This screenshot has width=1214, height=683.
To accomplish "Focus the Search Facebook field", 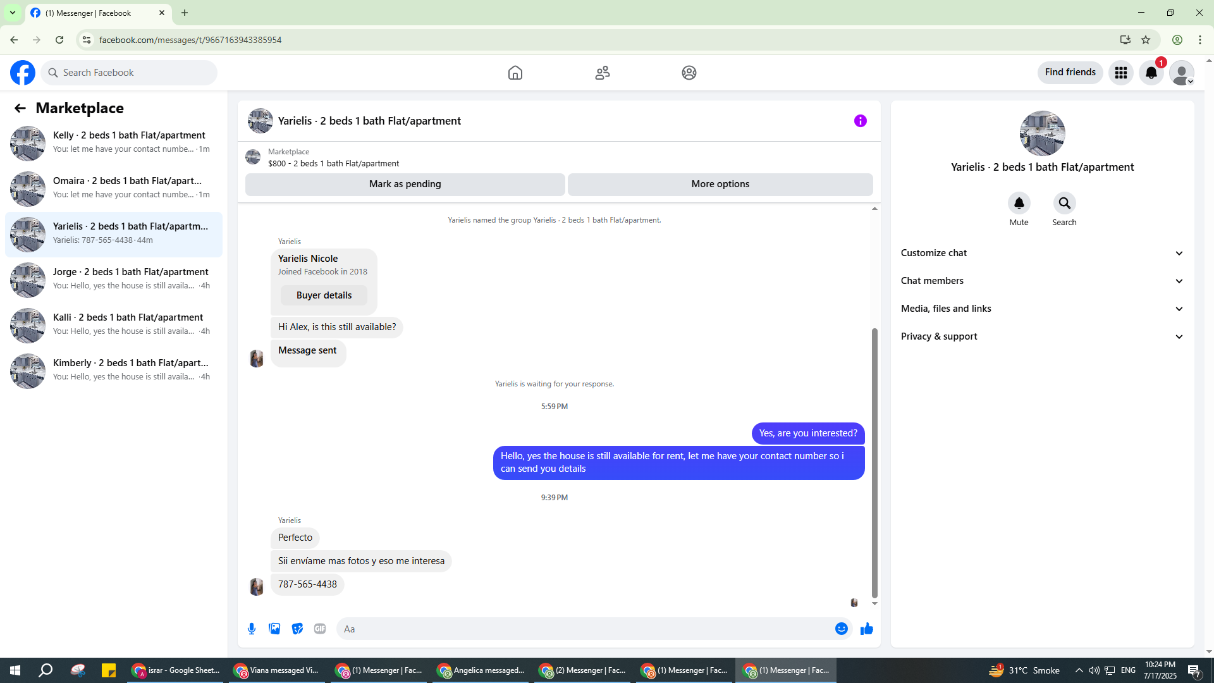I will coord(129,73).
